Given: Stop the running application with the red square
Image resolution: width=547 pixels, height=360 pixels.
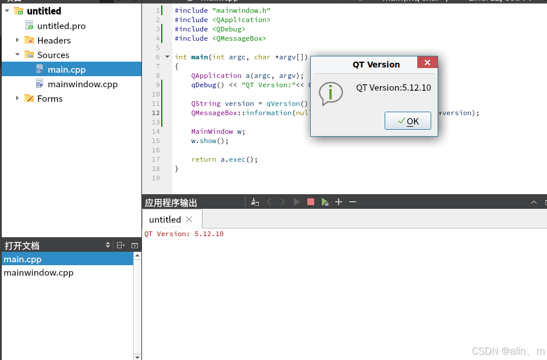Looking at the screenshot, I should point(311,202).
